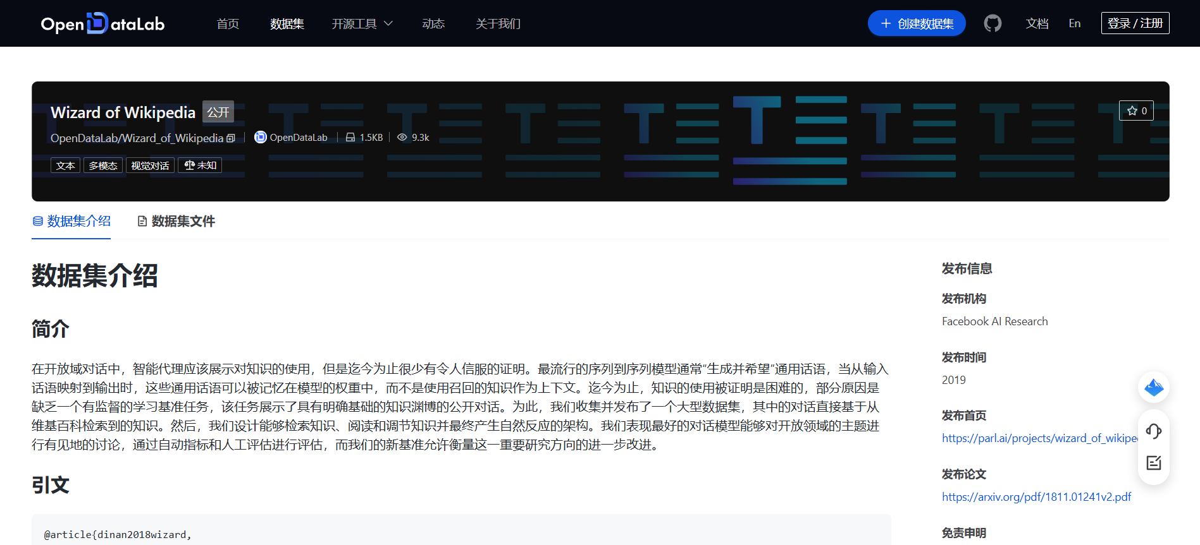The width and height of the screenshot is (1200, 545).
Task: Click the 文本 tag
Action: coord(65,165)
